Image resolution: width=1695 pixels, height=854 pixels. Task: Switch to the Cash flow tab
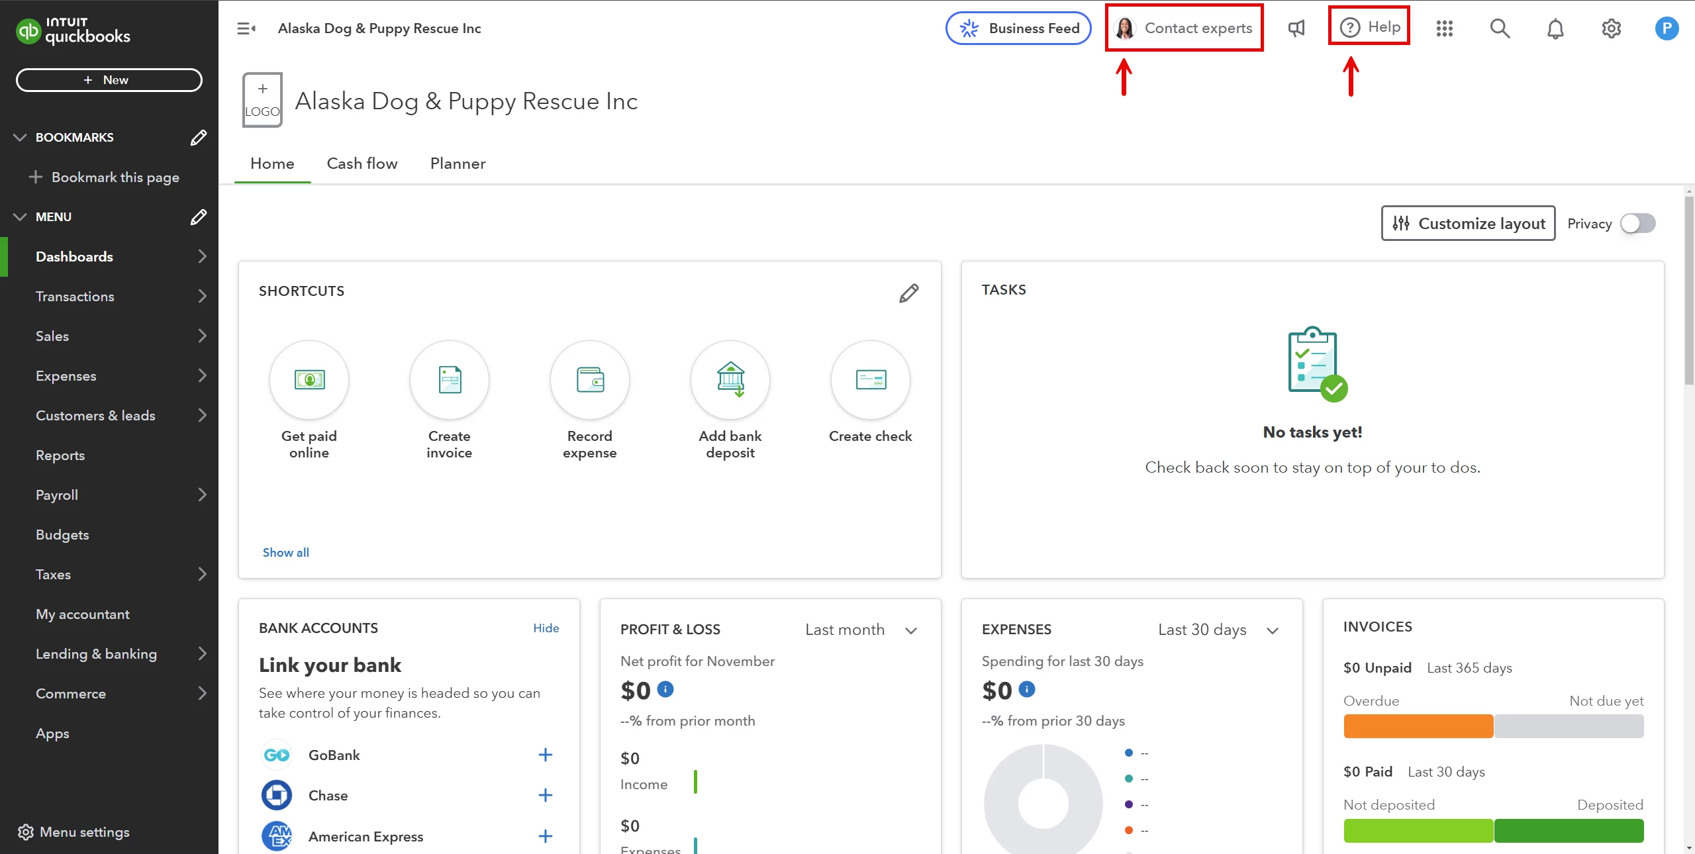[x=362, y=164]
